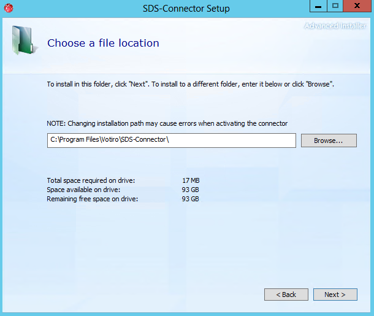Click 'Total space required on drive:' label
Screen dimensions: 374x316
click(91, 180)
